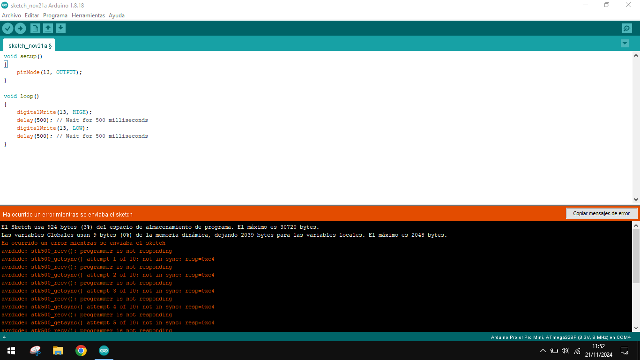640x360 pixels.
Task: Click the console vertical scrollbar thumb
Action: click(x=636, y=256)
